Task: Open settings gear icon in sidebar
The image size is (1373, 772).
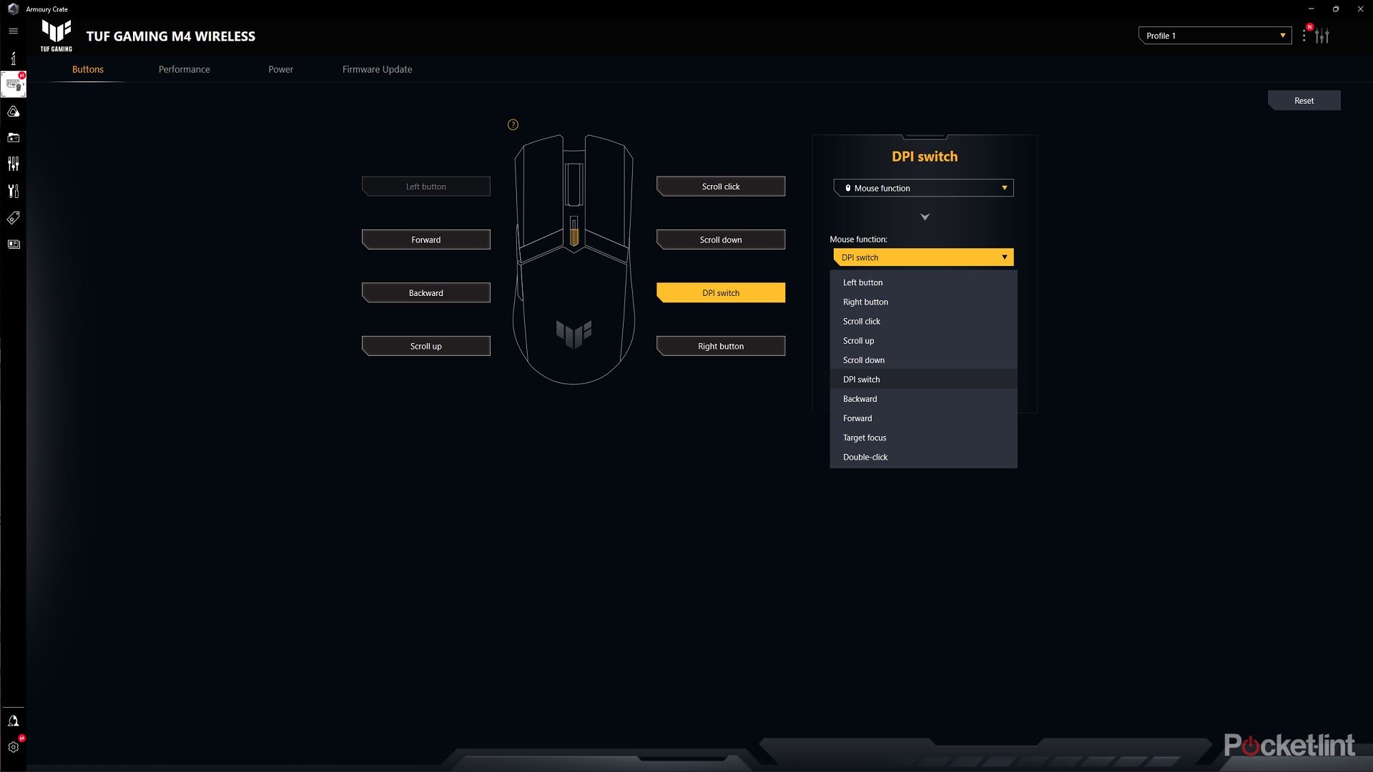Action: click(13, 747)
